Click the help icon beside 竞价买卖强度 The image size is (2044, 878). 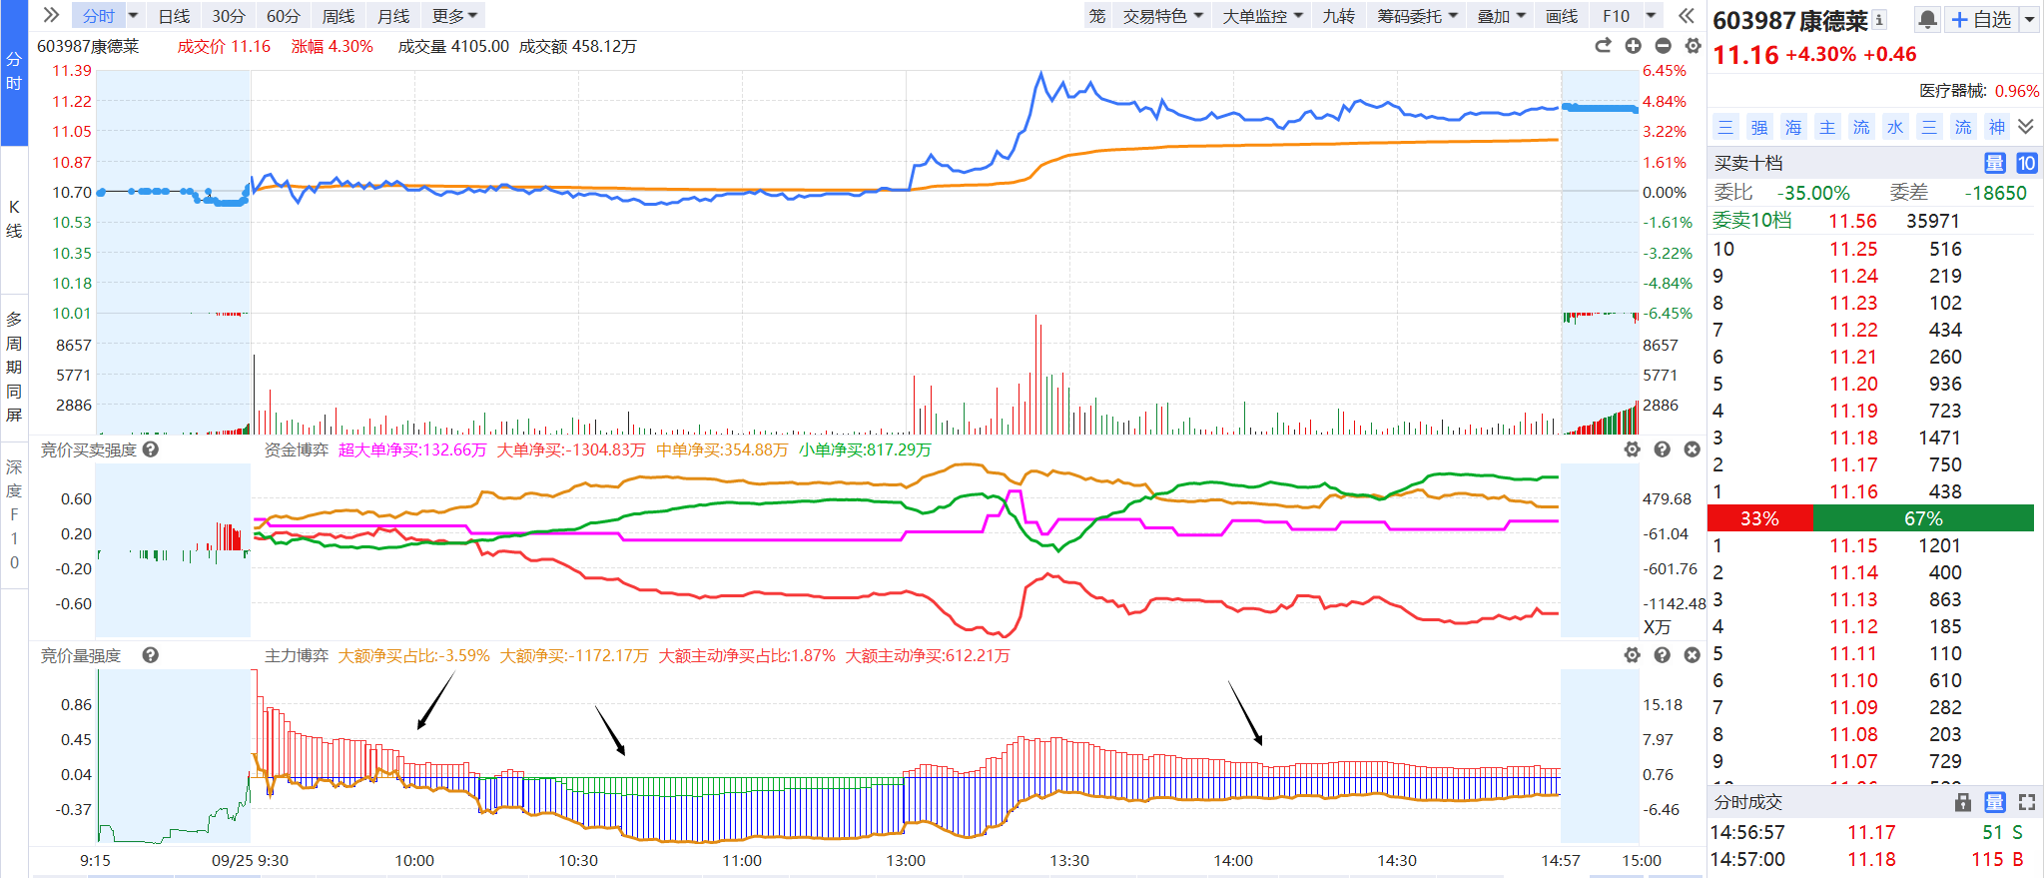[150, 449]
